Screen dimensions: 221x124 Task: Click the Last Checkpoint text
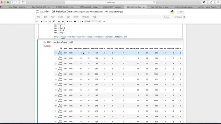(x=90, y=12)
